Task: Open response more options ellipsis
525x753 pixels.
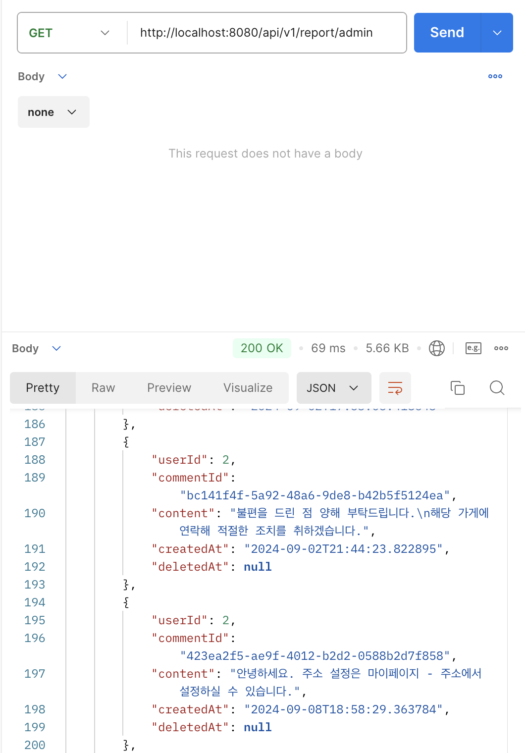Action: coord(501,348)
